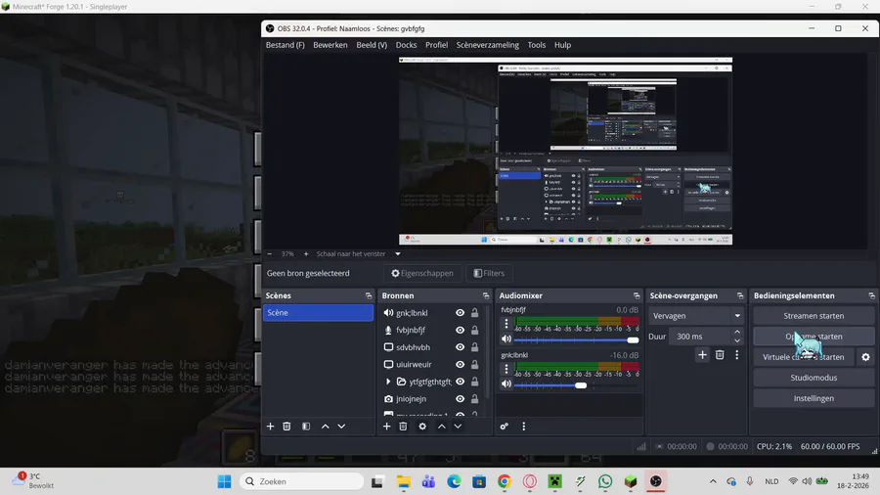
Task: Lock the gnk;lbnkl source
Action: tap(475, 313)
